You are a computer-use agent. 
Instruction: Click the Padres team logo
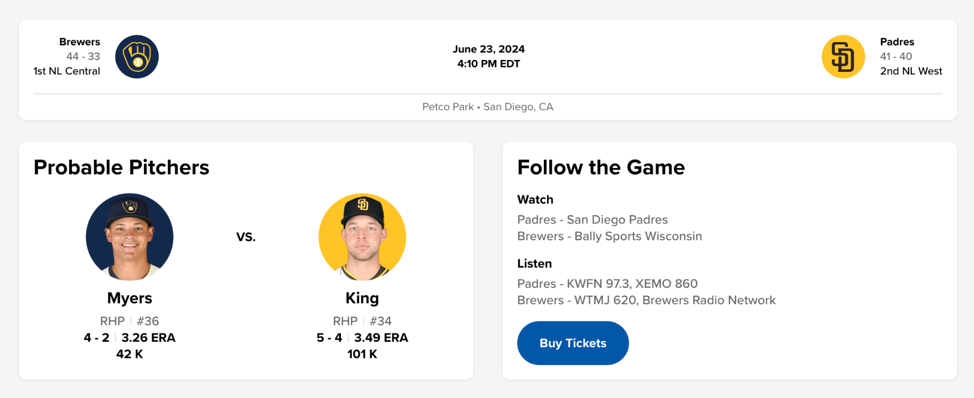coord(843,57)
